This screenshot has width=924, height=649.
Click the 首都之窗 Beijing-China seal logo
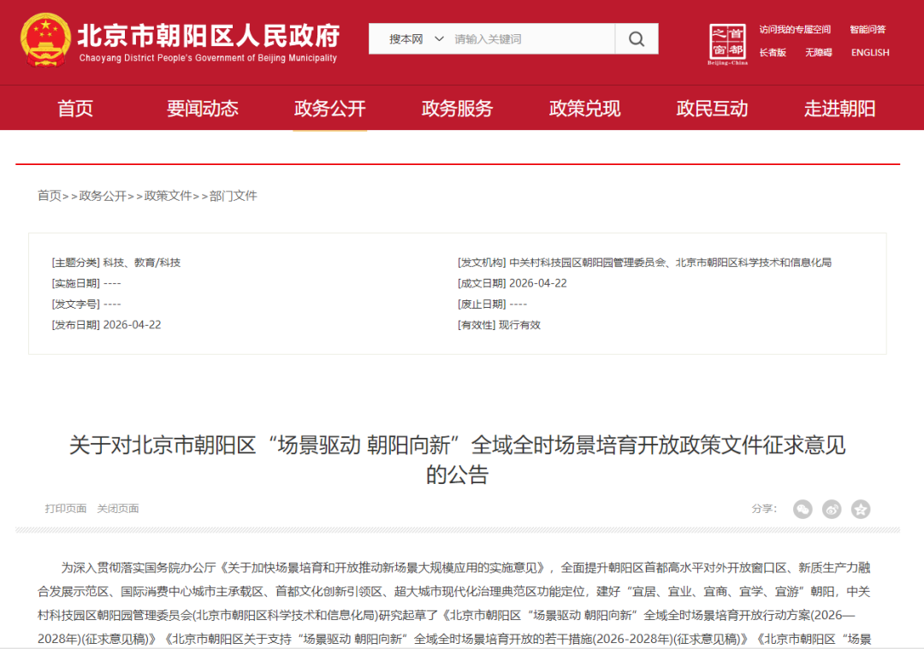[727, 44]
